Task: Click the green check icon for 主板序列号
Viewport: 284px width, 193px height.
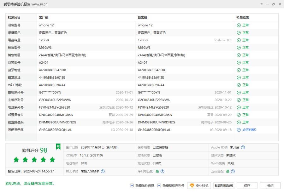Action: (239, 100)
